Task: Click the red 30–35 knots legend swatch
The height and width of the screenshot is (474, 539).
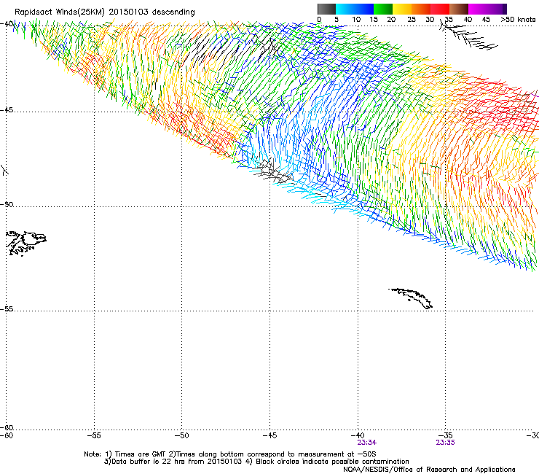Action: point(440,9)
